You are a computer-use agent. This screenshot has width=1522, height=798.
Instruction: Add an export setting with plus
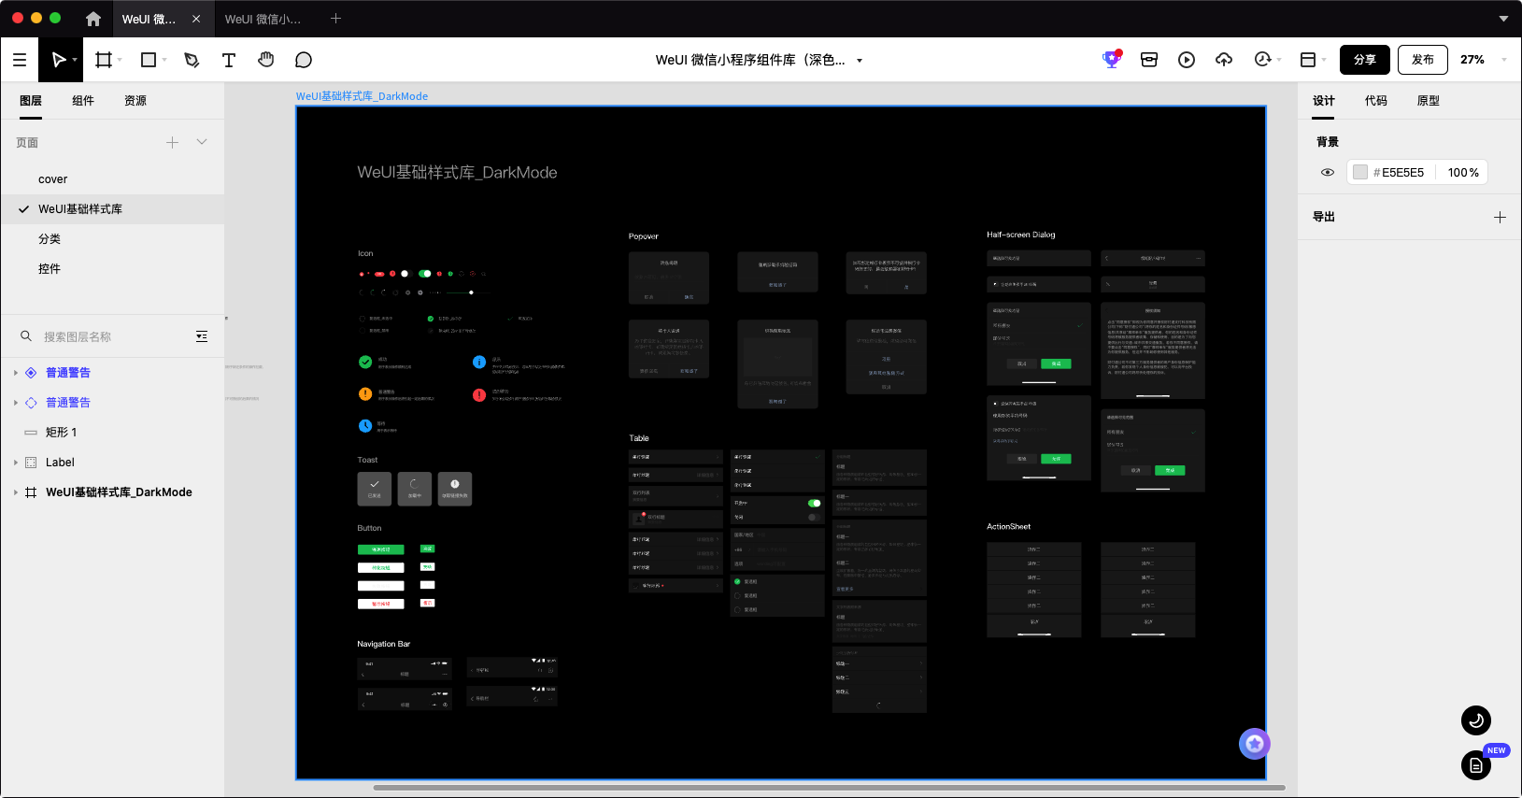pyautogui.click(x=1500, y=217)
